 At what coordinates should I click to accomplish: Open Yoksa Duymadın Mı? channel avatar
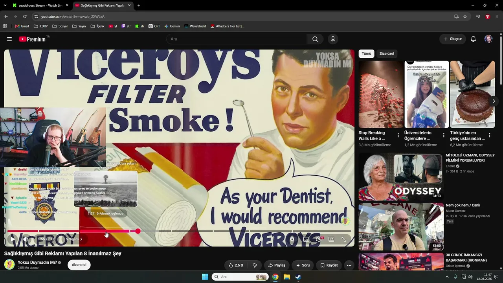pyautogui.click(x=9, y=265)
